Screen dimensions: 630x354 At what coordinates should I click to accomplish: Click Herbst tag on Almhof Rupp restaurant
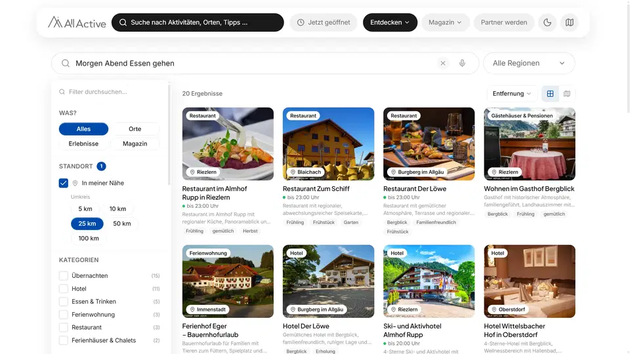250,231
